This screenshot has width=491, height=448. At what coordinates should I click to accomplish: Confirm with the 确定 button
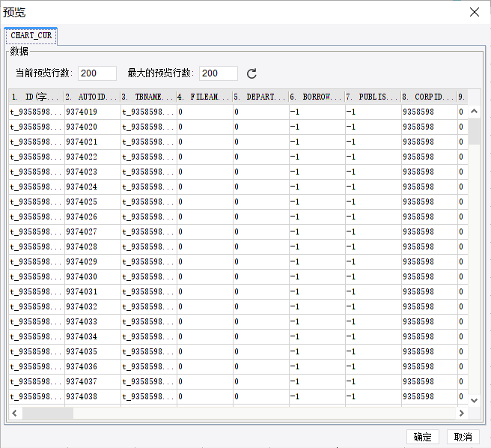422,437
